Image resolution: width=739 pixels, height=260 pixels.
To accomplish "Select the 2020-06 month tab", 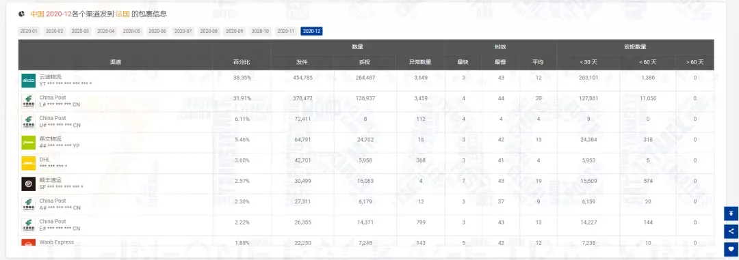I will click(157, 31).
